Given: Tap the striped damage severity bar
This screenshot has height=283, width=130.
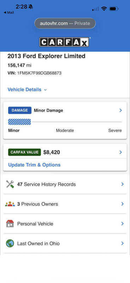Looking at the screenshot, I should pyautogui.click(x=19, y=122).
